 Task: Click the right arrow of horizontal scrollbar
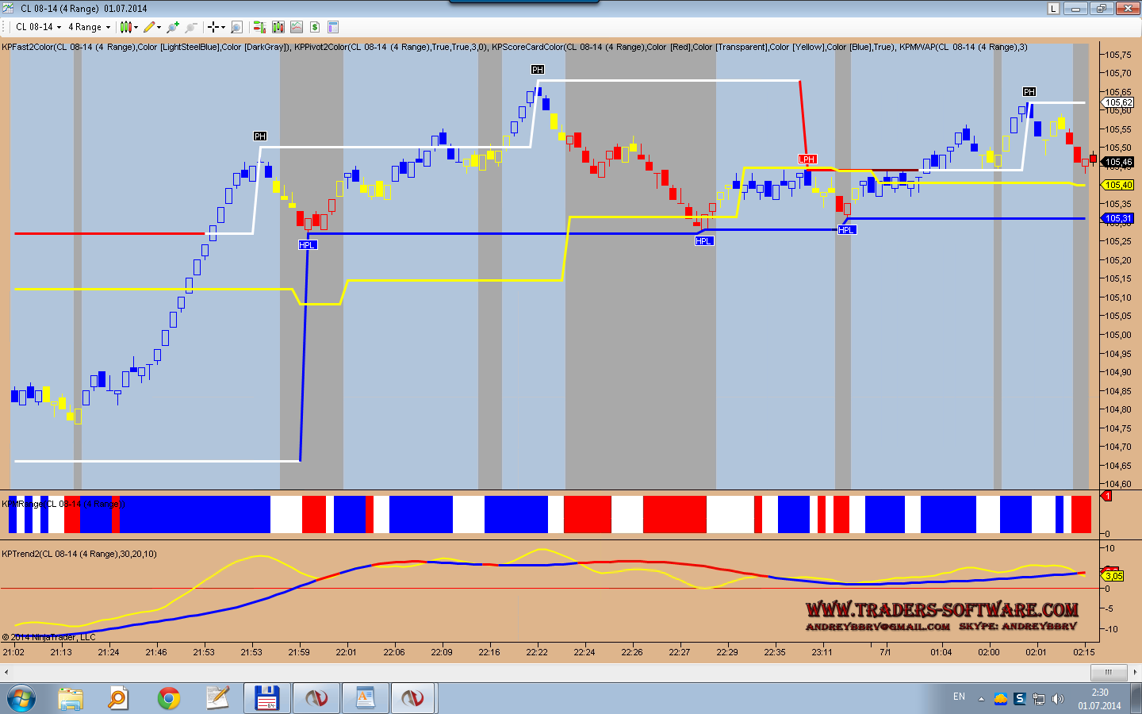coord(1135,672)
